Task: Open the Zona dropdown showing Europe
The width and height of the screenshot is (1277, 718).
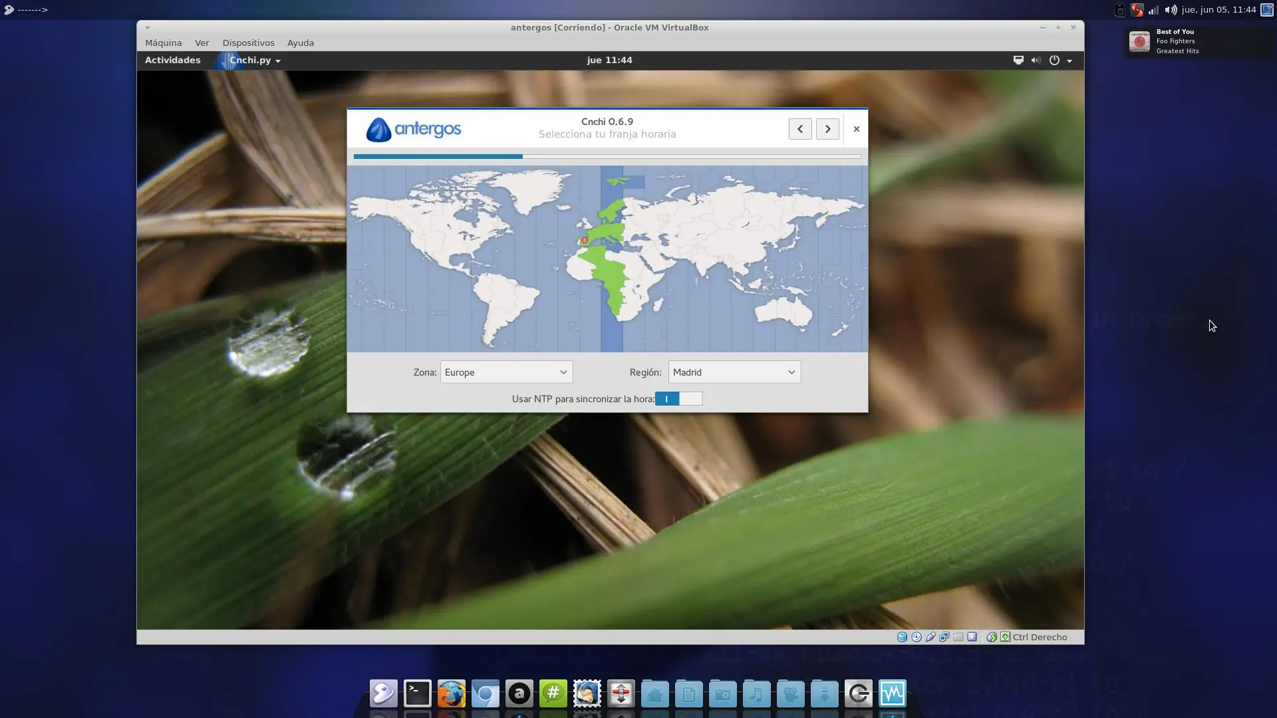Action: tap(506, 372)
